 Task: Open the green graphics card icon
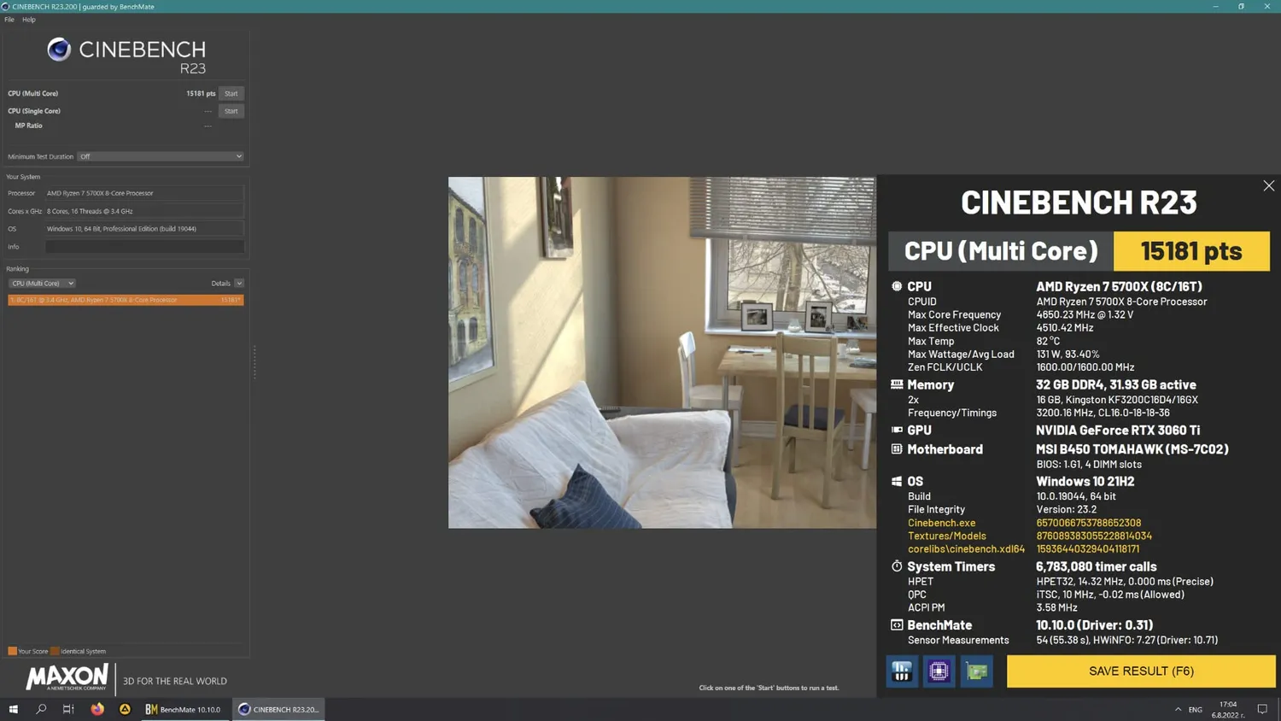(x=976, y=671)
